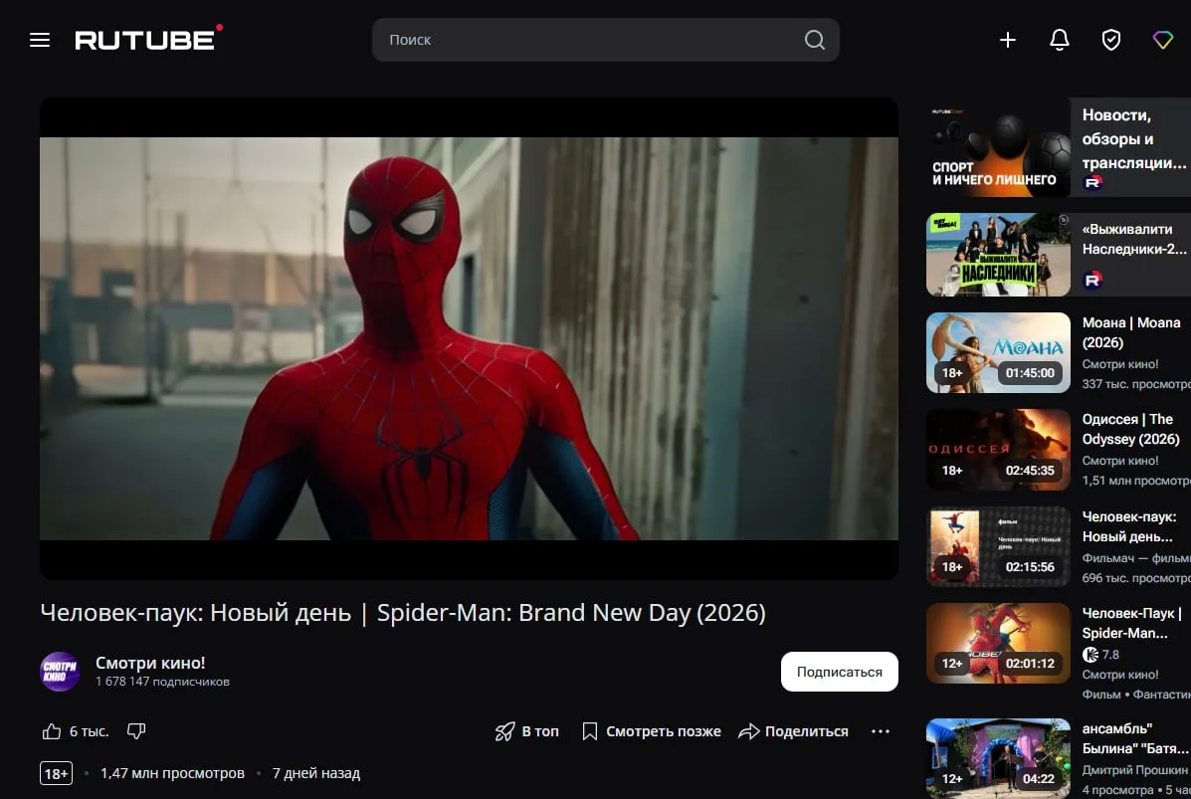This screenshot has width=1191, height=799.
Task: Open the diamond premium icon
Action: point(1162,40)
